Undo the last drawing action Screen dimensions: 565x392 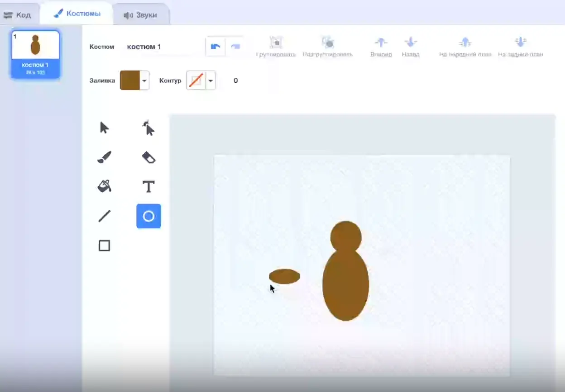pos(215,47)
